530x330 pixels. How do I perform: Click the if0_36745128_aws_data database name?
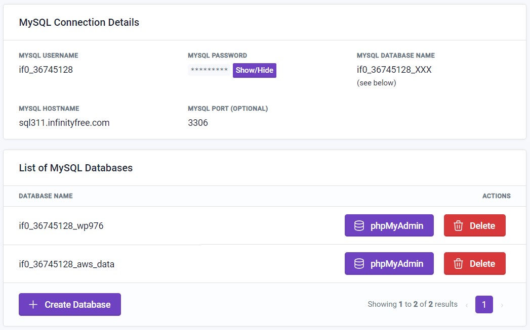tap(67, 264)
